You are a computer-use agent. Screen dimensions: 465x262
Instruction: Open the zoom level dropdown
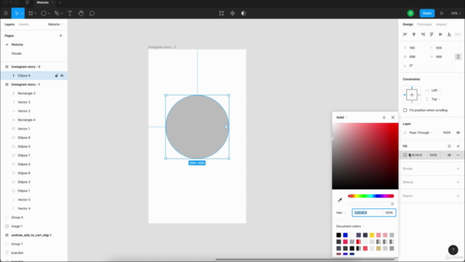456,13
